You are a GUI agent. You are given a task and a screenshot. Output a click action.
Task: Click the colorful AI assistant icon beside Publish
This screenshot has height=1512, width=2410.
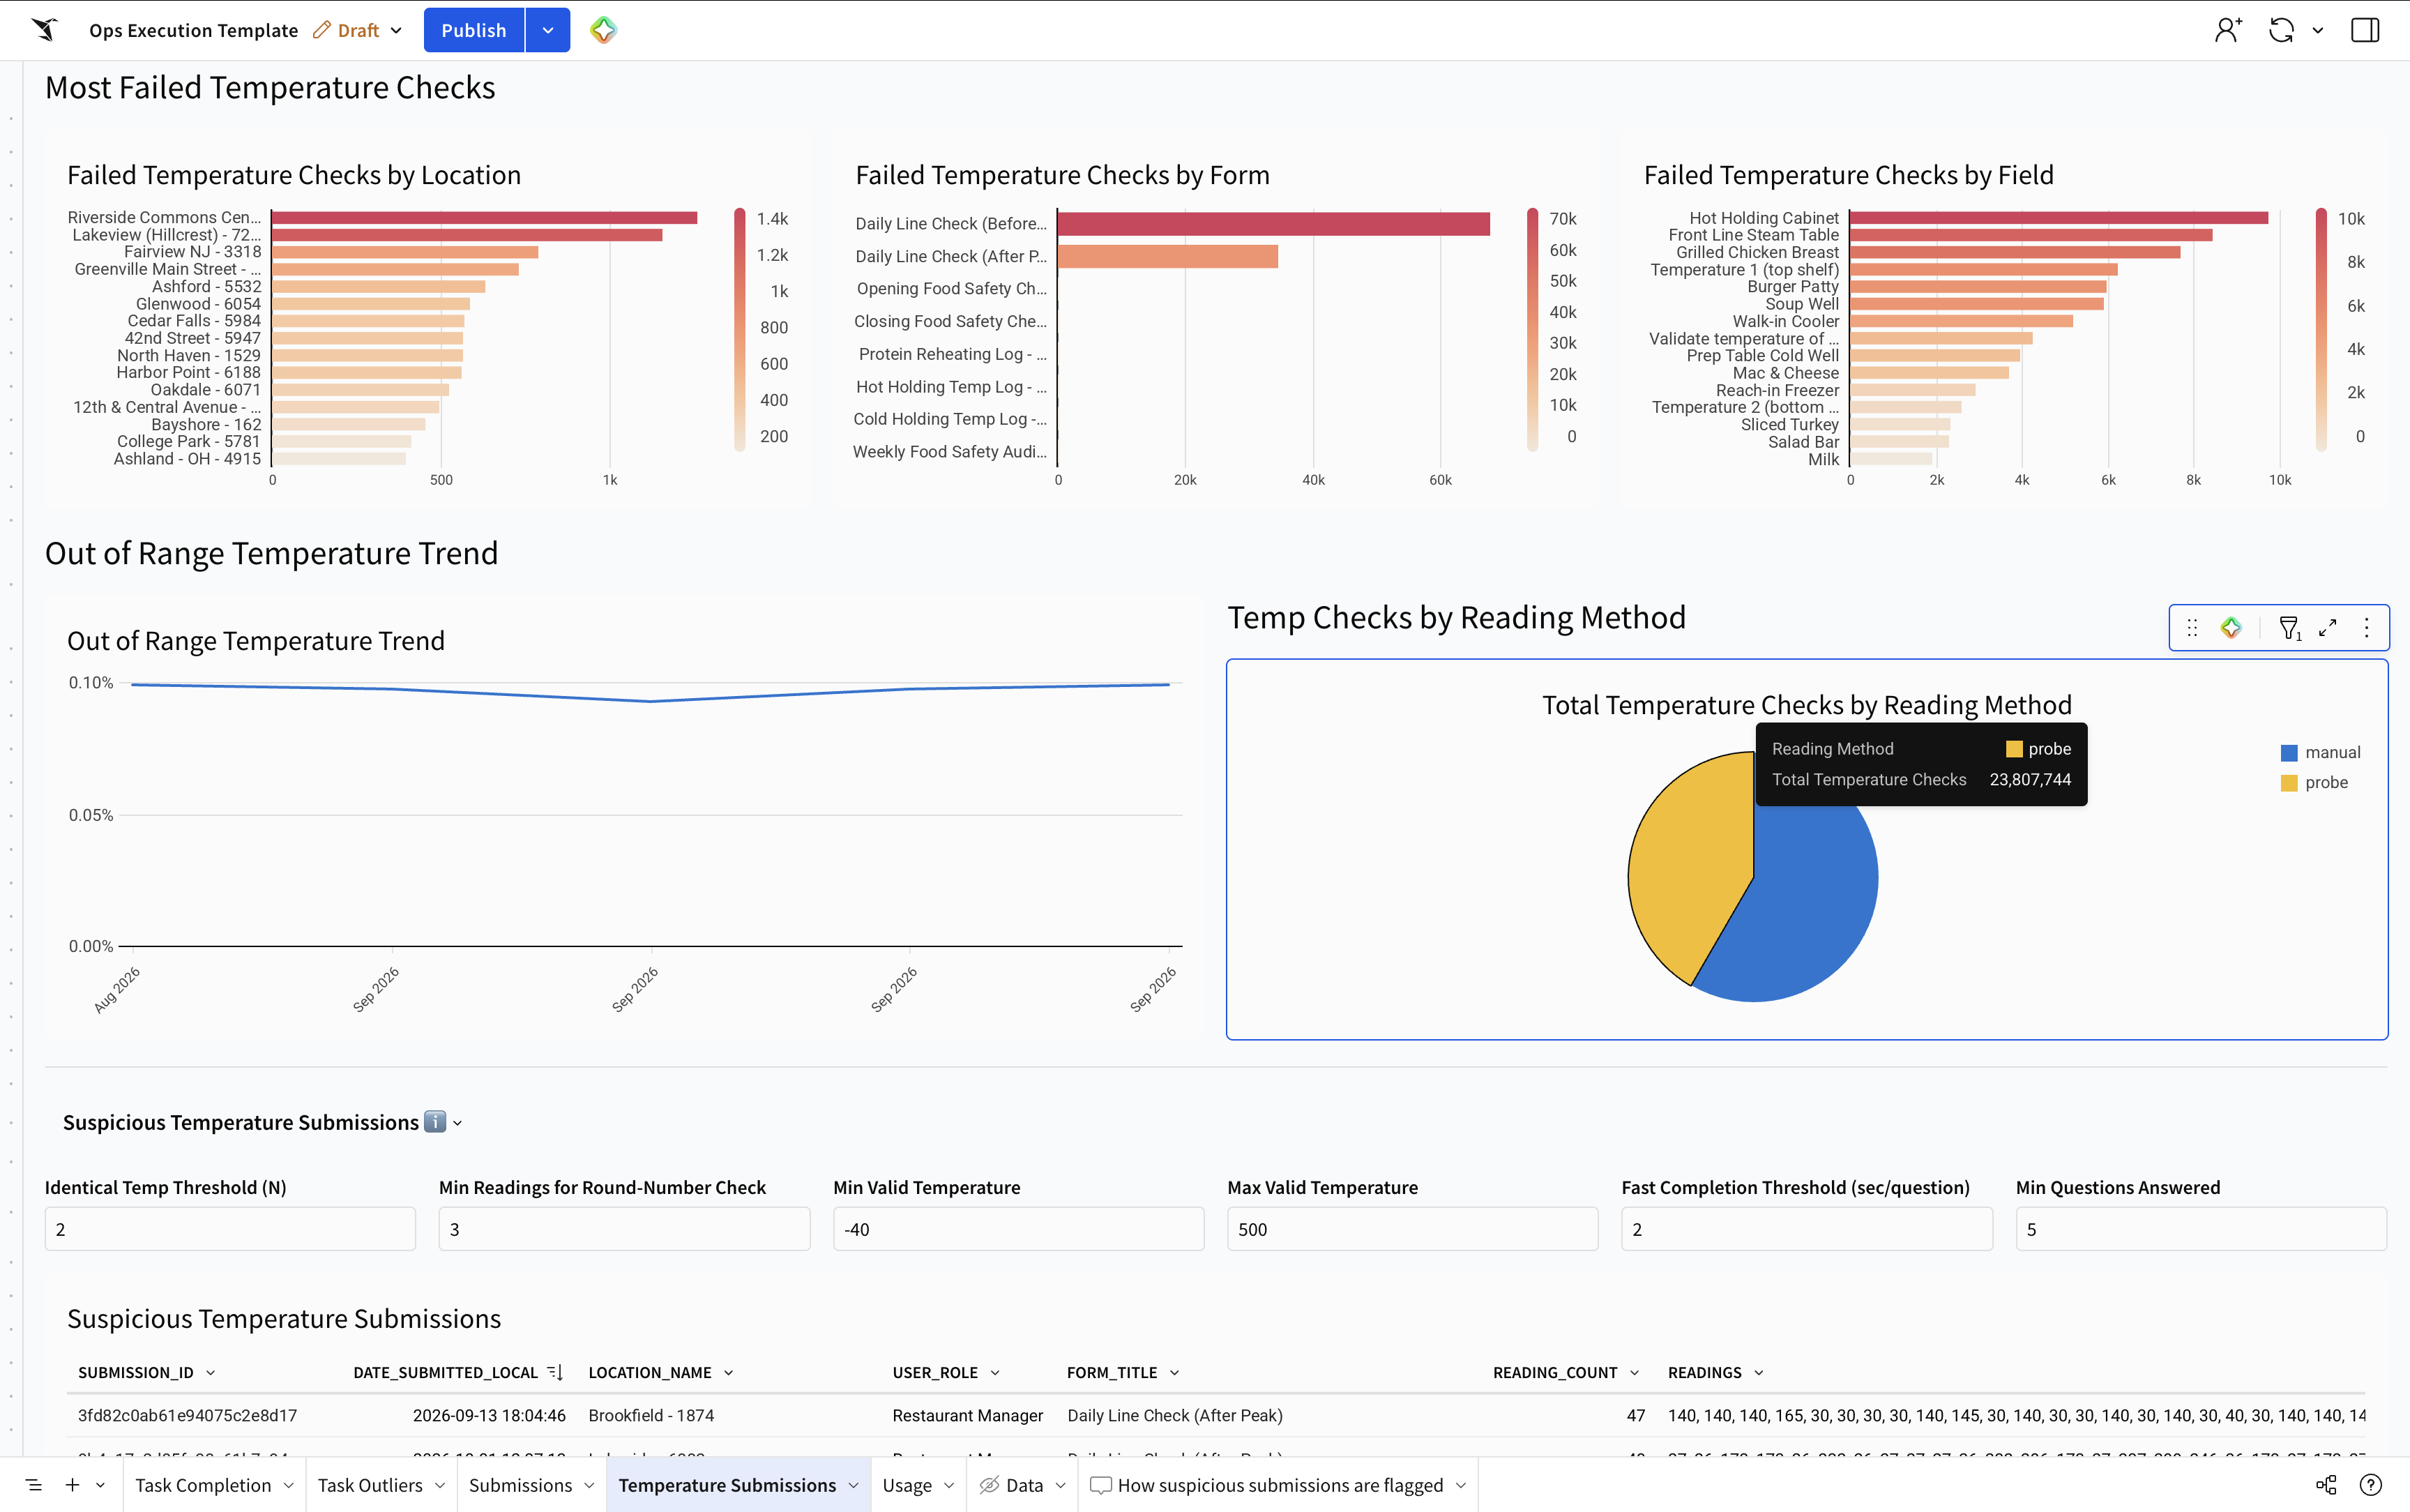[602, 30]
